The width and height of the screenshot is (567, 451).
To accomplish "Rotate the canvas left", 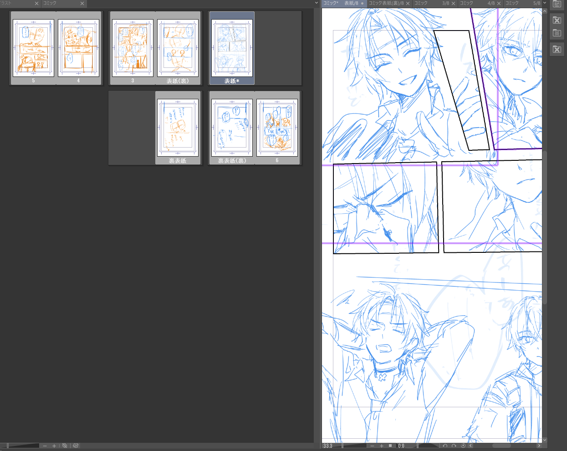I will (x=445, y=446).
